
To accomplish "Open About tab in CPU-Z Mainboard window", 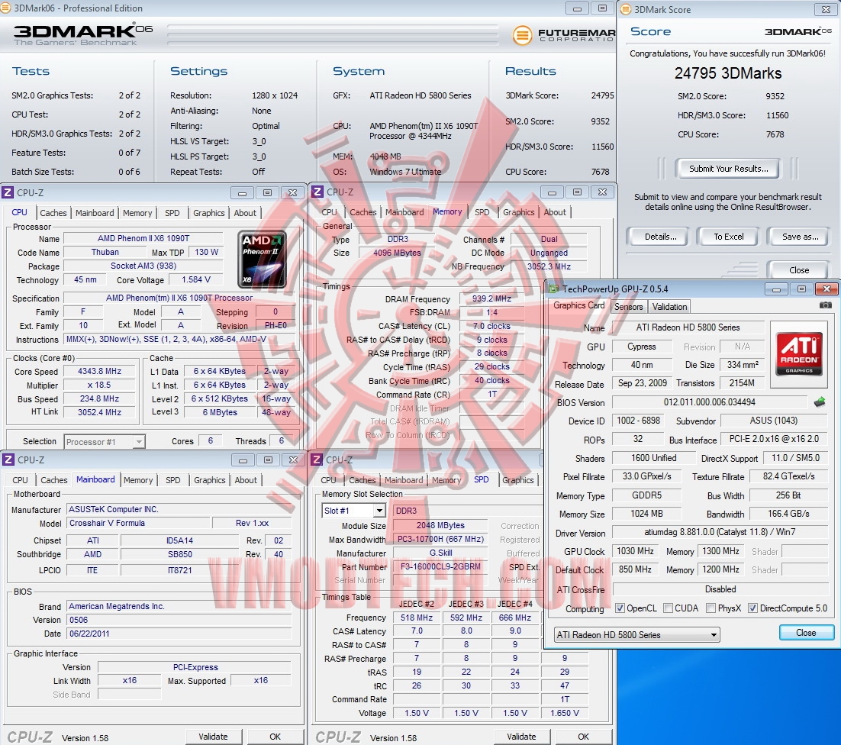I will coord(246,480).
